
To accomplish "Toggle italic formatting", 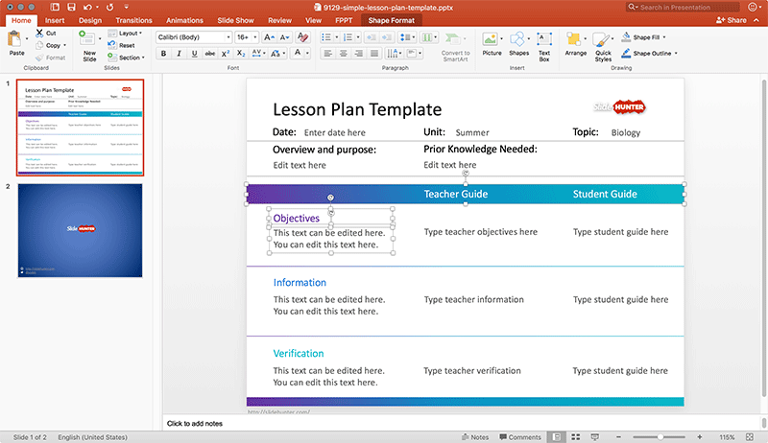I will coord(179,54).
